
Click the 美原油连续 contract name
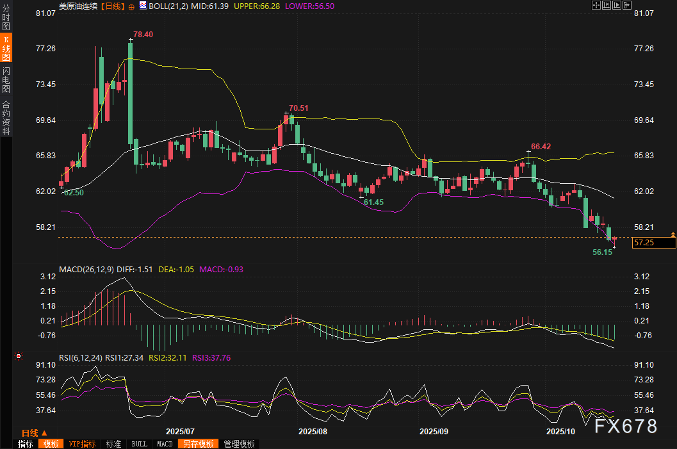[78, 6]
